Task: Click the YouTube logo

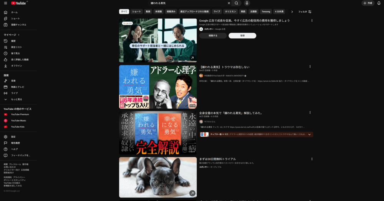Action: point(19,3)
